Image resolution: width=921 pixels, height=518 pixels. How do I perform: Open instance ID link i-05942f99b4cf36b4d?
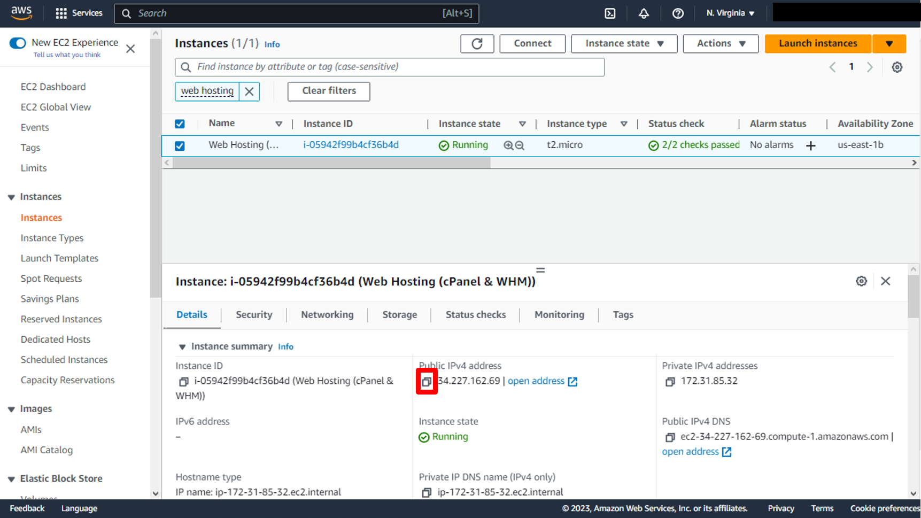[351, 145]
